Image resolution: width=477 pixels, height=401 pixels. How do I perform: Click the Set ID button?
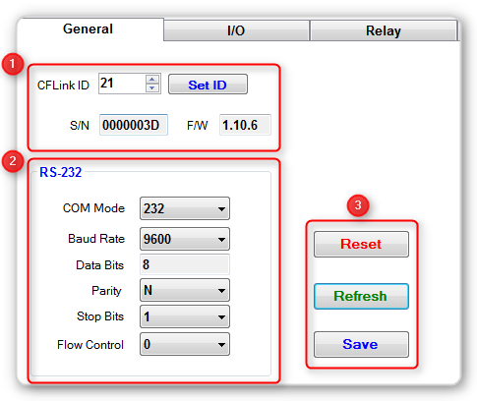pyautogui.click(x=208, y=85)
